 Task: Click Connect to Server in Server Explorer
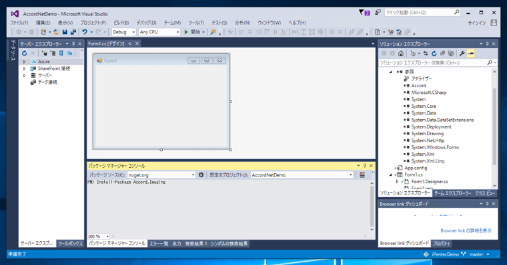[x=53, y=53]
